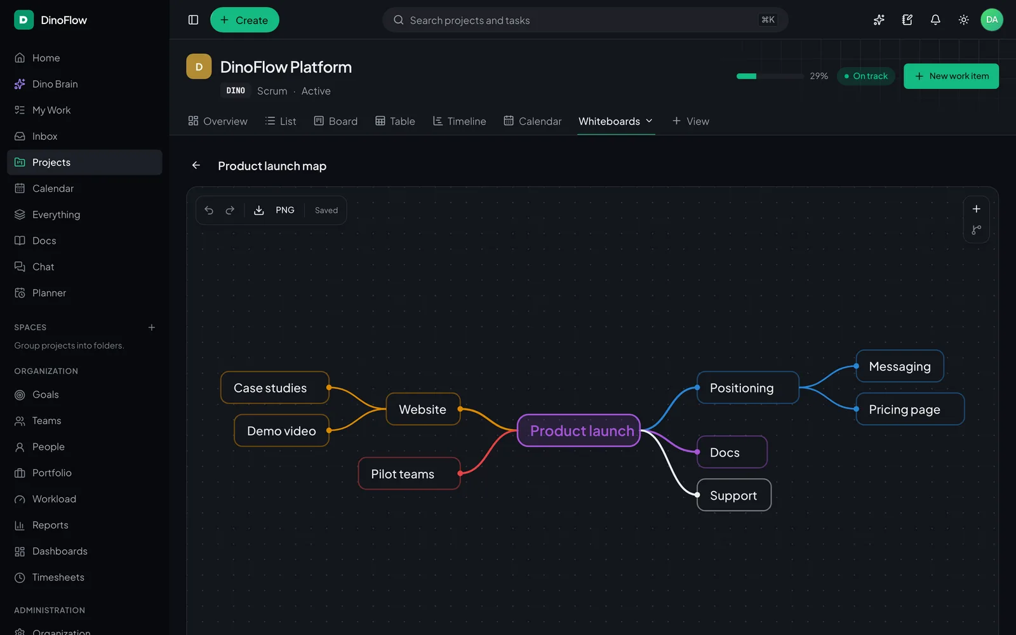The image size is (1016, 635).
Task: Open Dino Brain in sidebar
Action: tap(84, 84)
